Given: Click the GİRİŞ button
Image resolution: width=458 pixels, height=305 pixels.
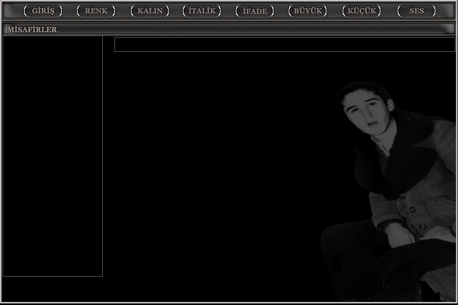Looking at the screenshot, I should click(43, 11).
